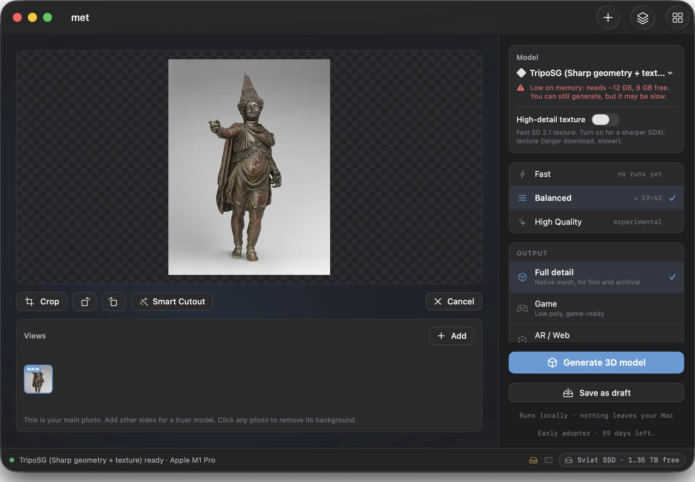Image resolution: width=695 pixels, height=482 pixels.
Task: Click the 'met' project title
Action: [80, 17]
